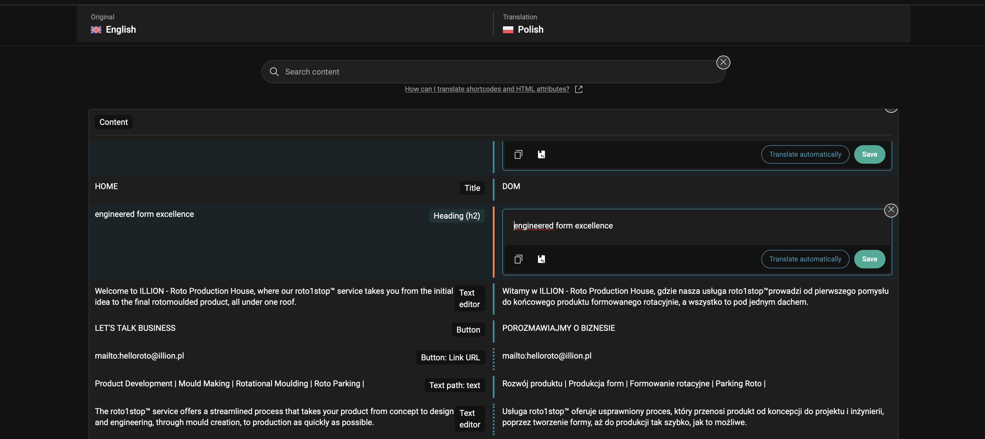
Task: Select original 'Product Development | Mould Making' text
Action: [x=229, y=383]
